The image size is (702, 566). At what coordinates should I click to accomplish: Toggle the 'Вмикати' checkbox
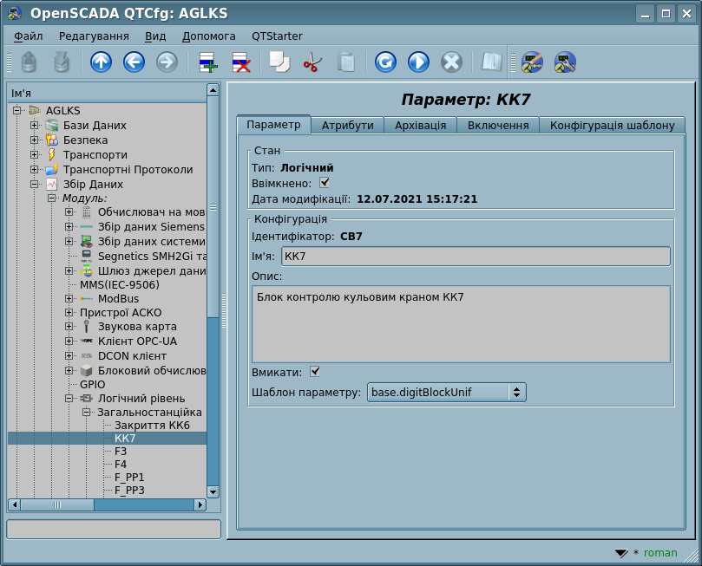[315, 372]
